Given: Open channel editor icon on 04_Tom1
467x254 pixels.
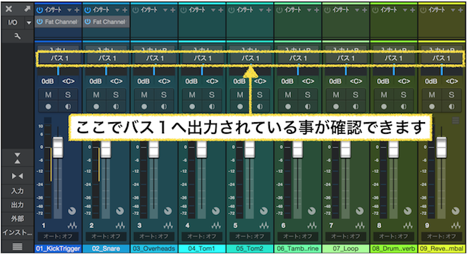Looking at the screenshot, I should [216, 225].
